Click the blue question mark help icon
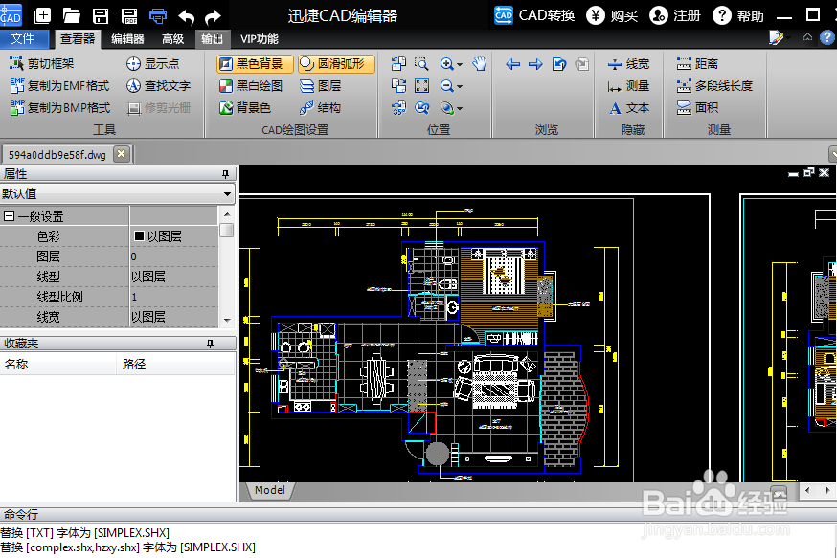 [827, 37]
